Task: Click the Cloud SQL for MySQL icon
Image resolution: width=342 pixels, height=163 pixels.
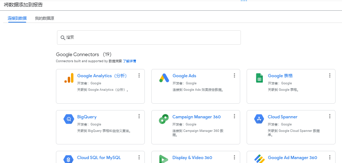Action: coord(69,159)
